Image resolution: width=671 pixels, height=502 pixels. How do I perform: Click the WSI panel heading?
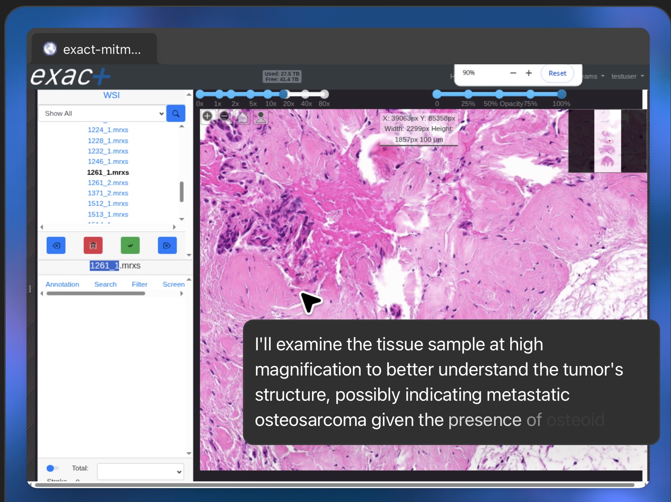pos(112,95)
